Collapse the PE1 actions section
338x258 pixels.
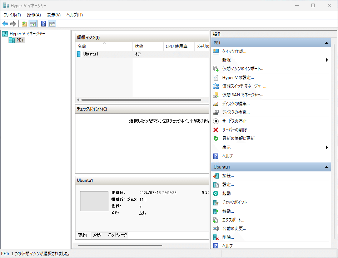(x=327, y=43)
